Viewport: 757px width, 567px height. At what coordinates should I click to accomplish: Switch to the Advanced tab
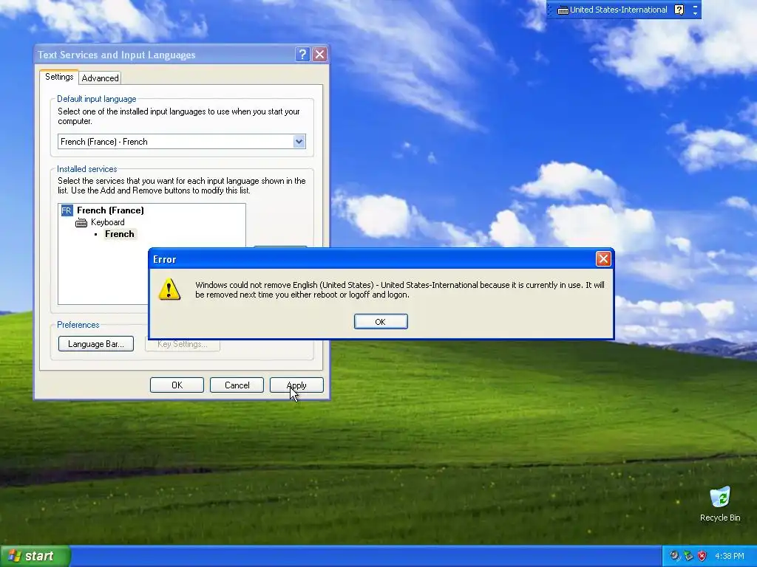(x=100, y=78)
